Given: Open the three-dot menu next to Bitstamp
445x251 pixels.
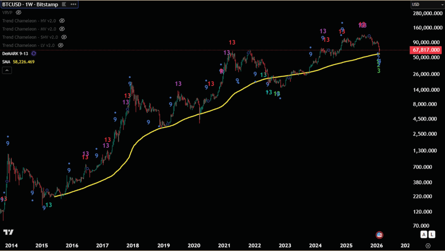Looking at the screenshot, I should coord(73,4).
